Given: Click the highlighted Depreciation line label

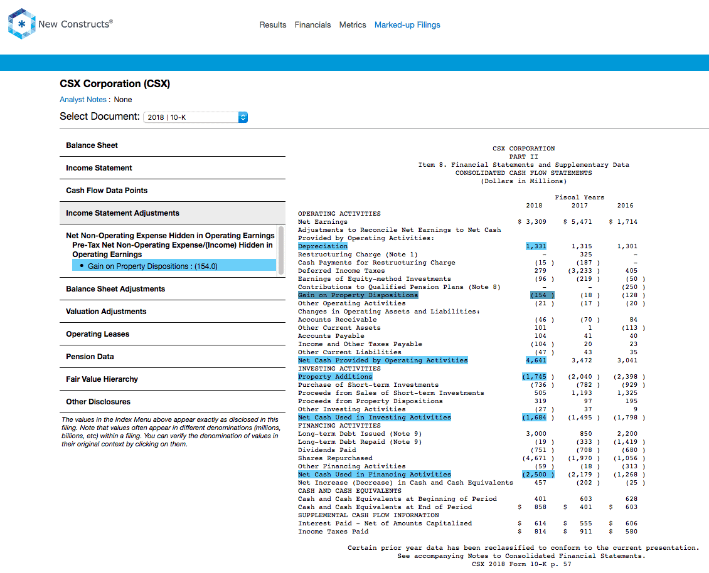Looking at the screenshot, I should [x=323, y=246].
